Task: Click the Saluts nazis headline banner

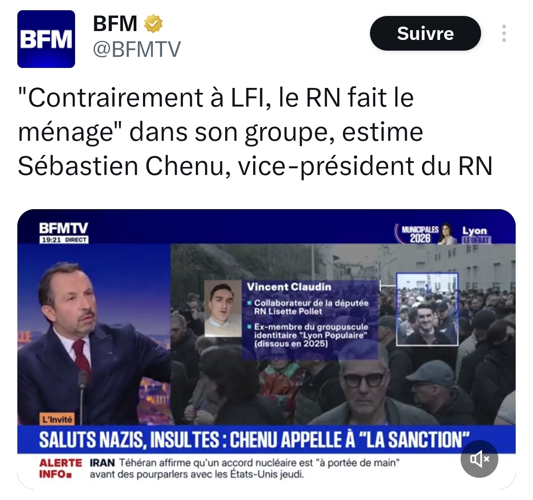Action: click(x=266, y=440)
